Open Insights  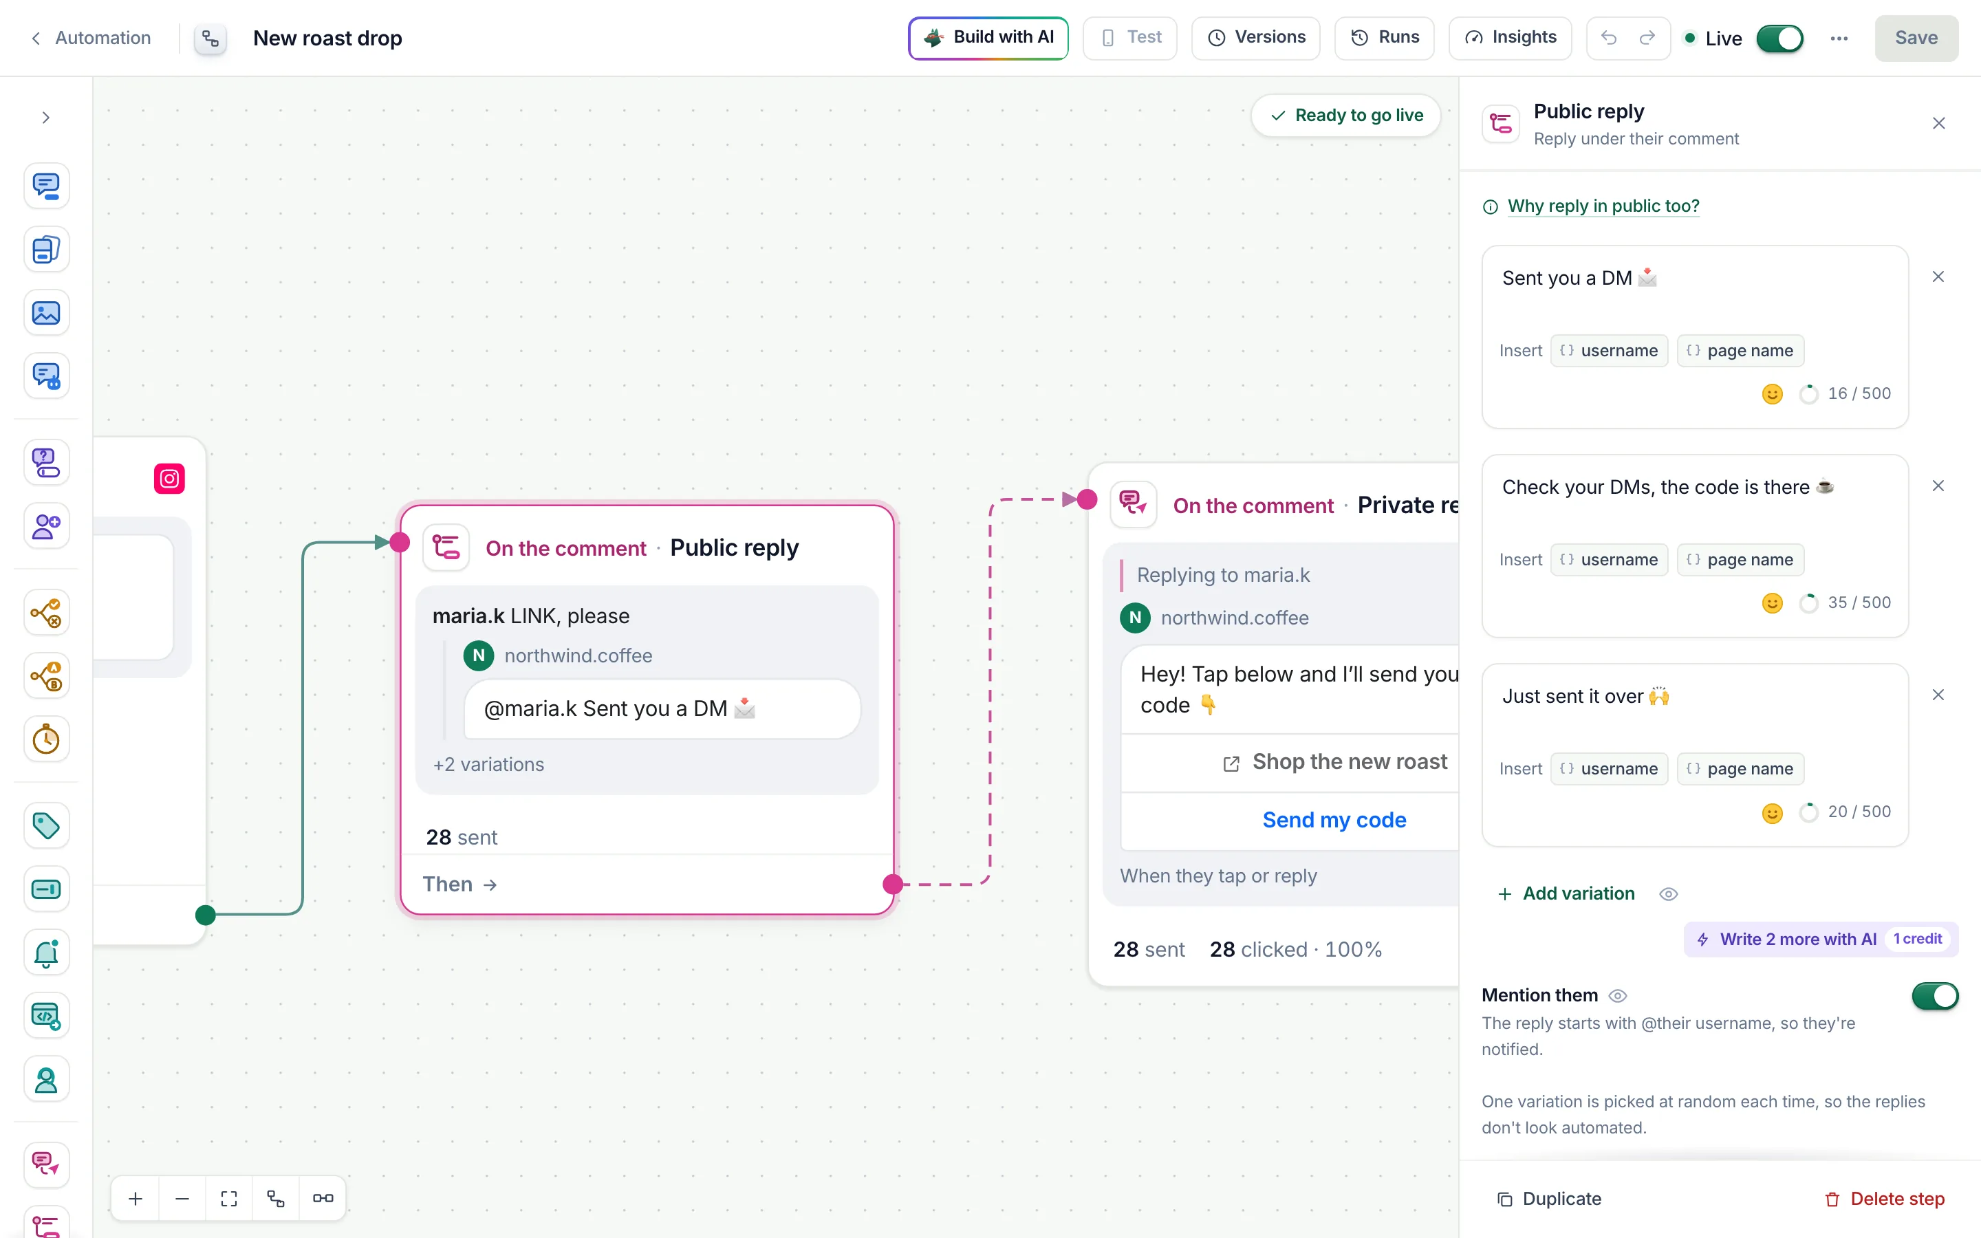(x=1510, y=38)
